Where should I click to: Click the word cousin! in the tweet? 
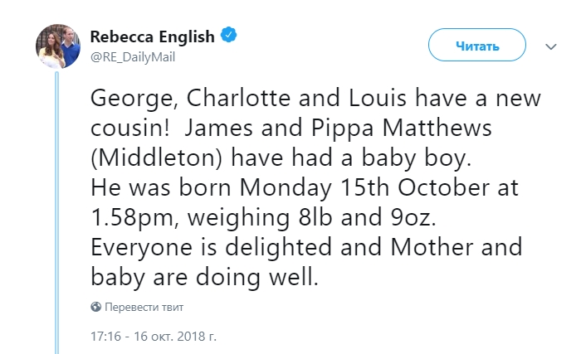pyautogui.click(x=131, y=129)
